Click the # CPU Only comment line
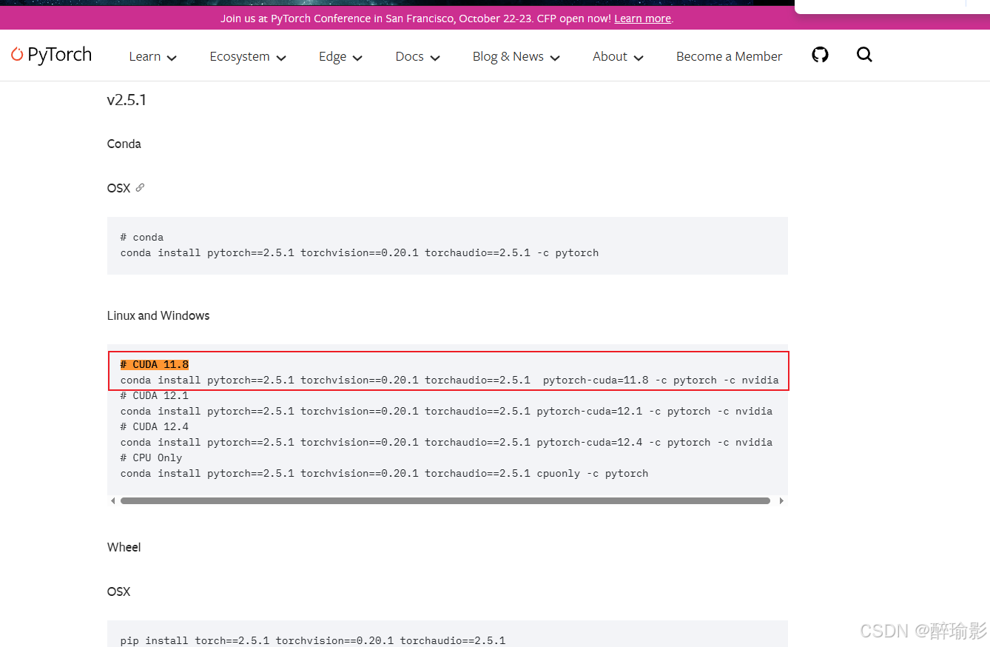990x647 pixels. 151,457
